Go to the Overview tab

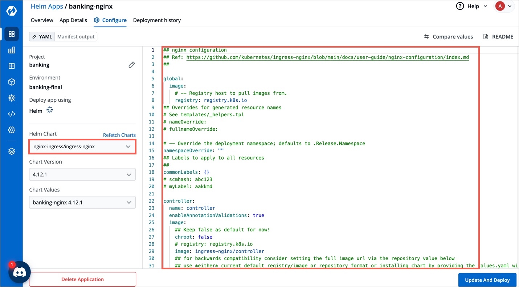(x=42, y=20)
